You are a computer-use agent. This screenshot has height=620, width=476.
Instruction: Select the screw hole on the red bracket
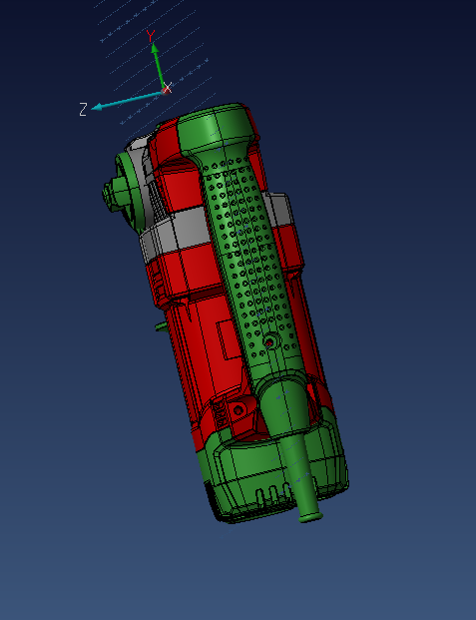[238, 410]
